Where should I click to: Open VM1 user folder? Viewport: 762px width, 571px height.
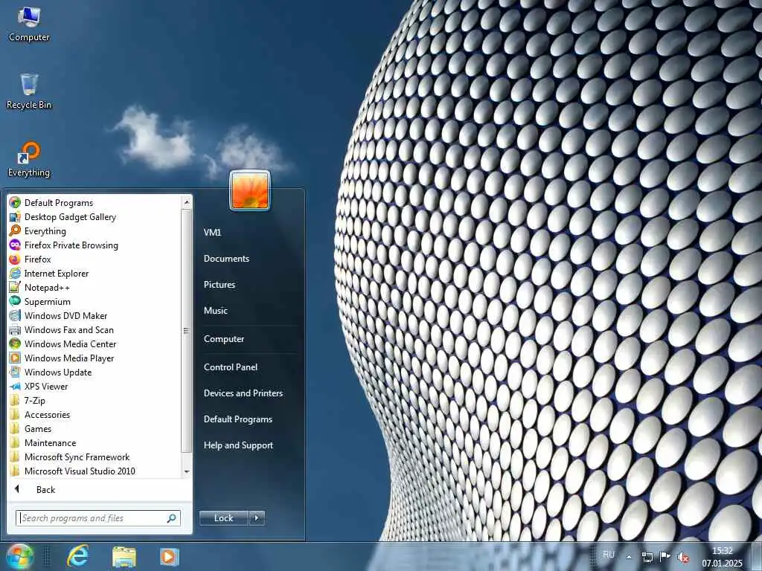[x=212, y=233]
